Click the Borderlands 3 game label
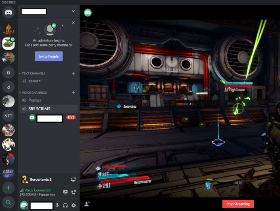Image resolution: width=280 pixels, height=211 pixels. [41, 180]
